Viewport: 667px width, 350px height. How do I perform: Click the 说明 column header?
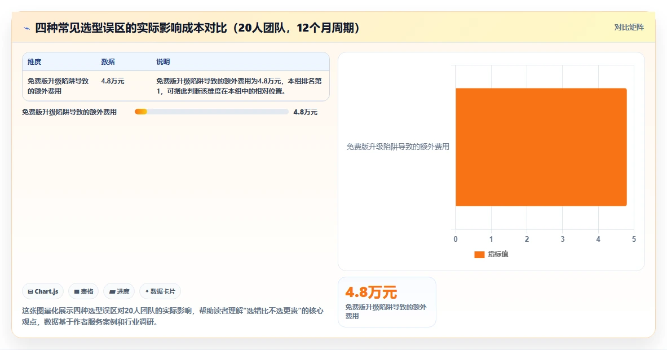click(x=163, y=61)
